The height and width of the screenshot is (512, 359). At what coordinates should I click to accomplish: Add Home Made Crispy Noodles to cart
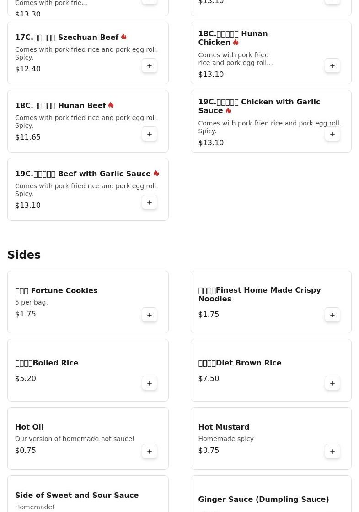pyautogui.click(x=332, y=315)
